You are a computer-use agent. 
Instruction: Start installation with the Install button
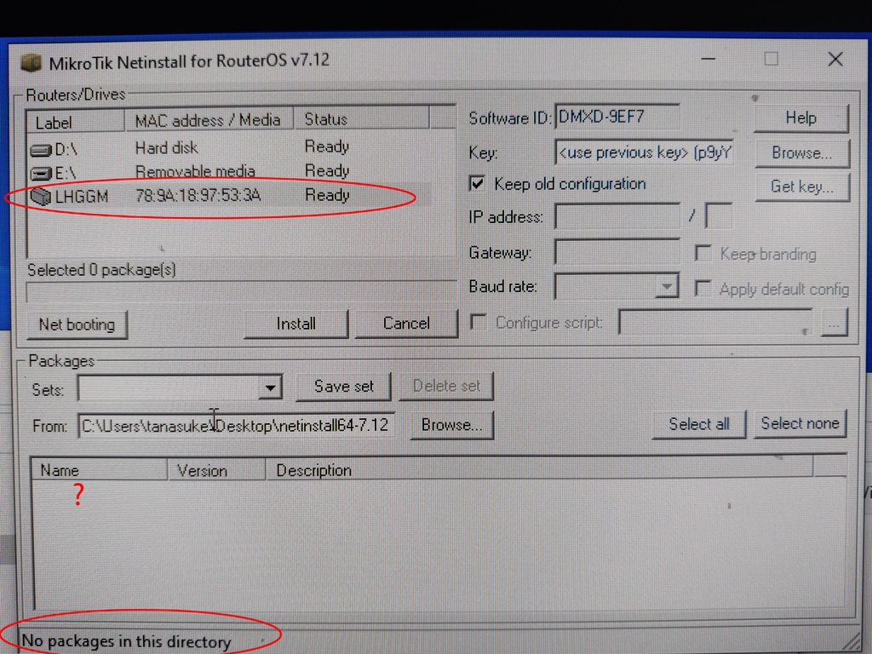point(295,324)
